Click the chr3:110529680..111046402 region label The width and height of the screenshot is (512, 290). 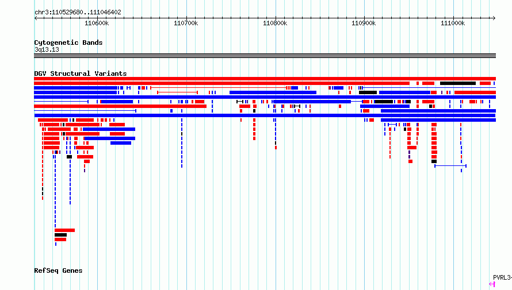[x=78, y=13]
